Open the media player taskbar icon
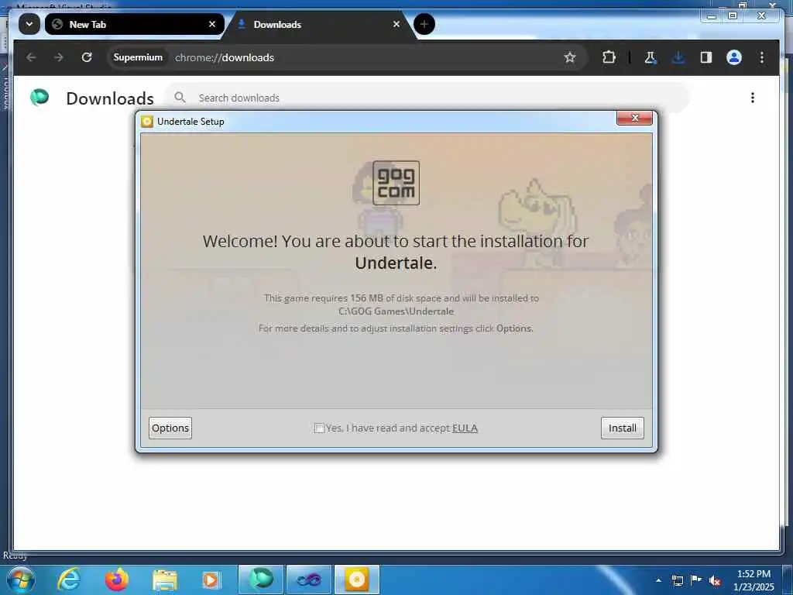Viewport: 793px width, 595px height. point(211,580)
